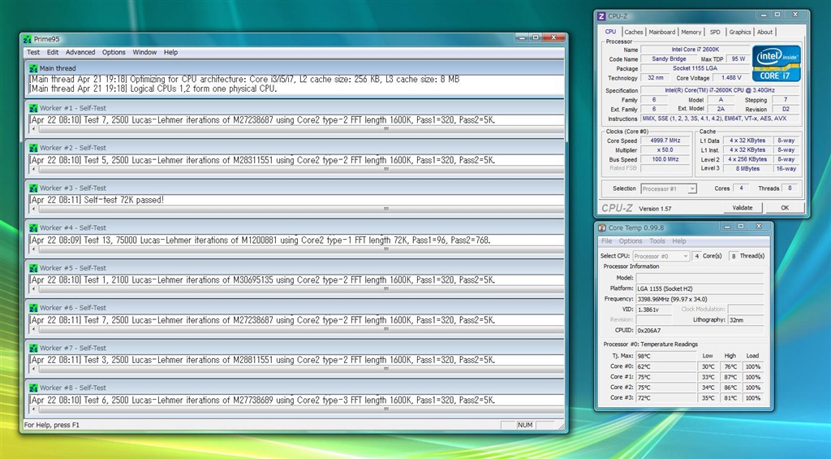Screen dimensions: 831x459
Task: Click the Worker #5 M30695135 test log line
Action: click(262, 280)
